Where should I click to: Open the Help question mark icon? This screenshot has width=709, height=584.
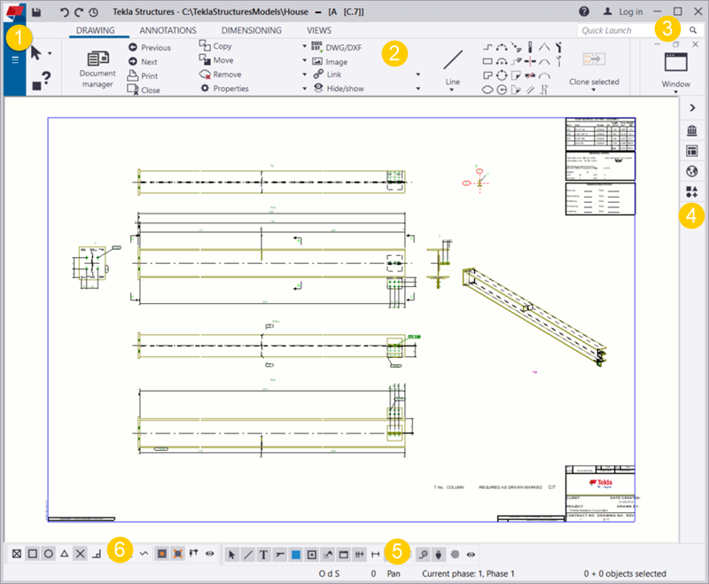click(584, 12)
